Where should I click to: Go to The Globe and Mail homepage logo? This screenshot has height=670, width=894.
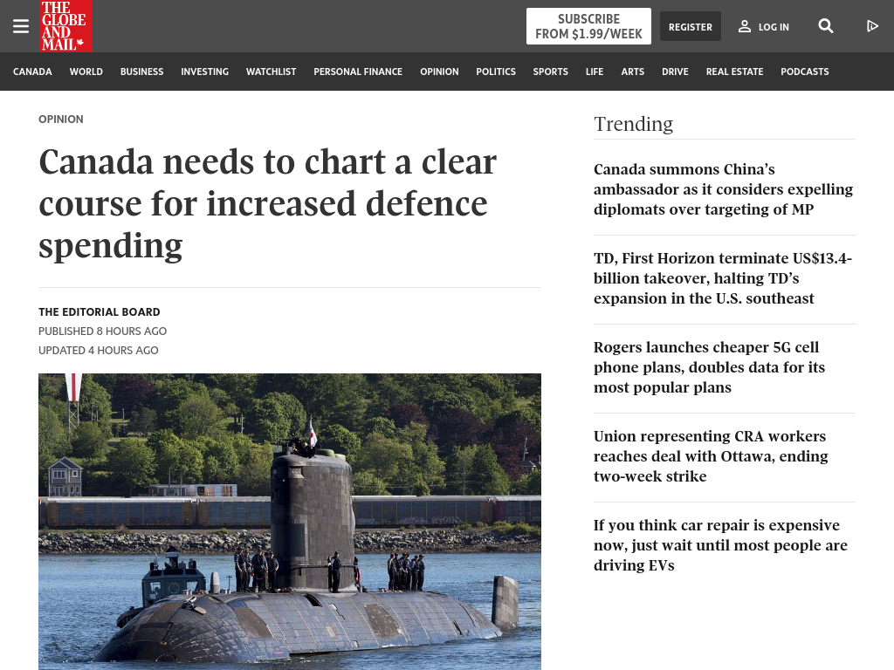pyautogui.click(x=66, y=26)
